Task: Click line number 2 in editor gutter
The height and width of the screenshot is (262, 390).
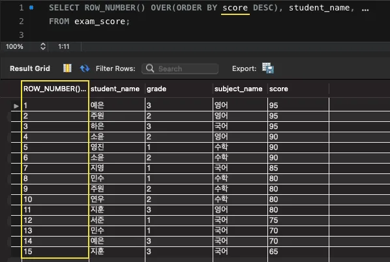Action: click(22, 22)
